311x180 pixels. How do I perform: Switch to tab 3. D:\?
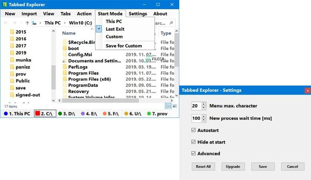(67, 113)
